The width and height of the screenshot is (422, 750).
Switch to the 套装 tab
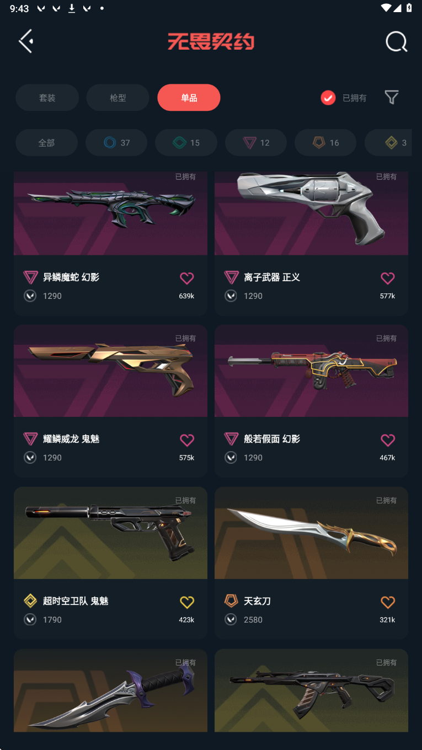coord(47,98)
